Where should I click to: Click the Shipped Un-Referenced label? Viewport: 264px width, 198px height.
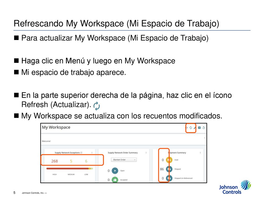[x=183, y=178]
